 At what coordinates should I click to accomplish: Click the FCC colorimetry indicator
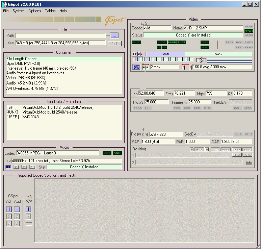[239, 42]
